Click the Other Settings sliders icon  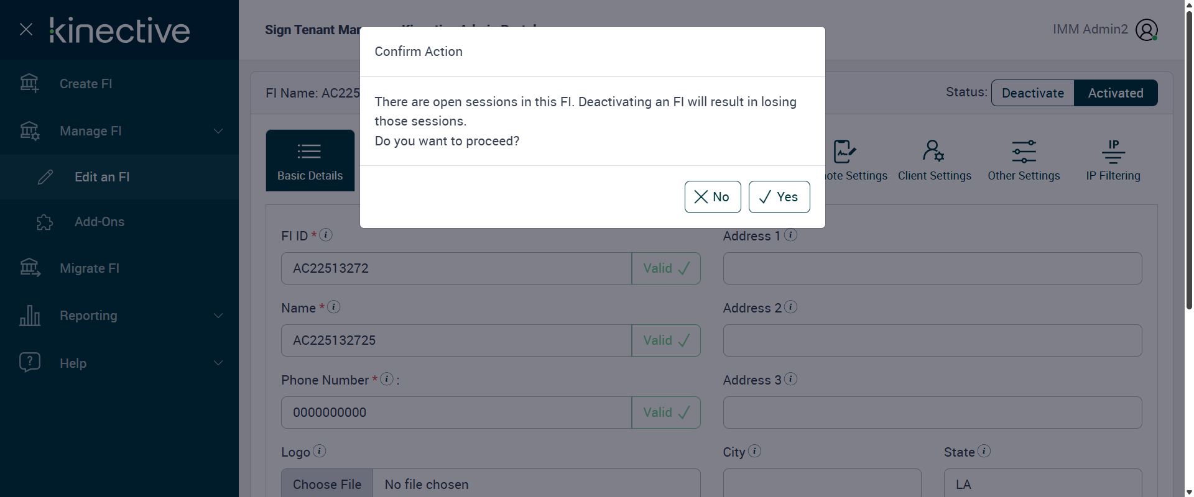point(1024,151)
